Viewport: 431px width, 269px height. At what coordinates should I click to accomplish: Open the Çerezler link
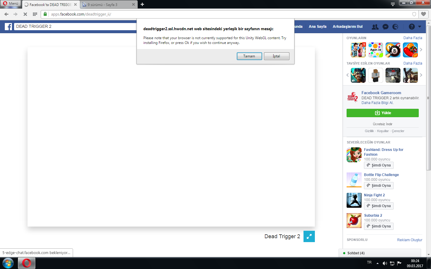[398, 131]
